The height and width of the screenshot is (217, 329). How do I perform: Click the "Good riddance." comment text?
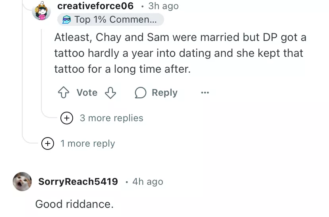tap(74, 204)
